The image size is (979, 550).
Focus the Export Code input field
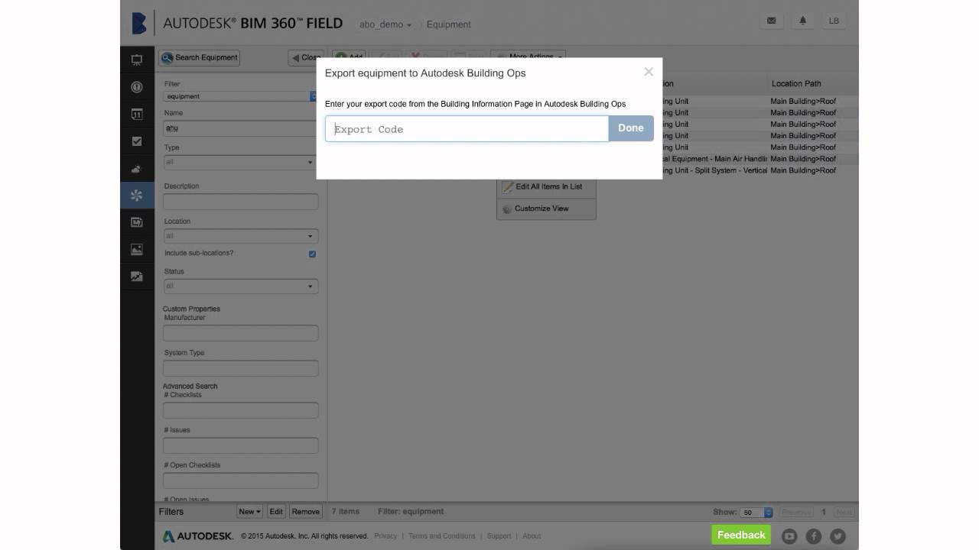tap(467, 129)
